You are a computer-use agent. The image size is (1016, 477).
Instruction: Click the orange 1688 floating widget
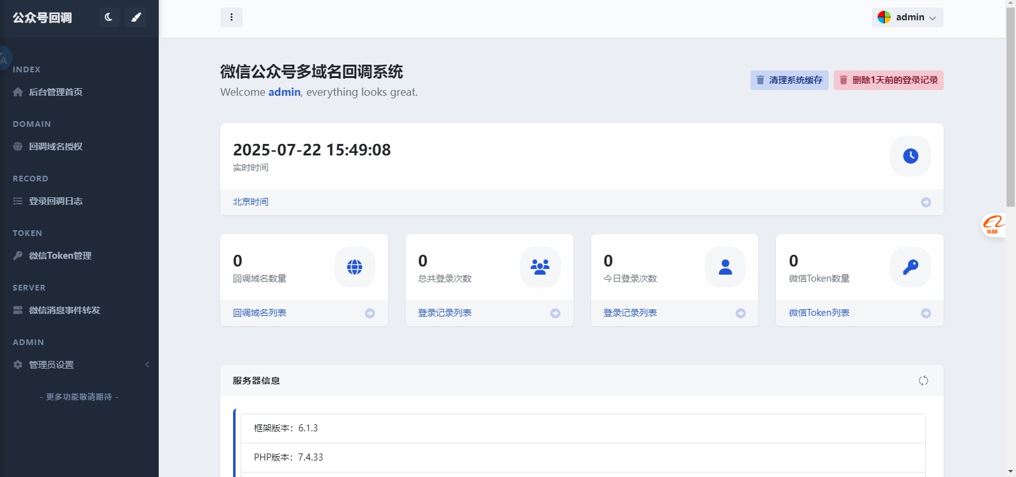[x=993, y=225]
